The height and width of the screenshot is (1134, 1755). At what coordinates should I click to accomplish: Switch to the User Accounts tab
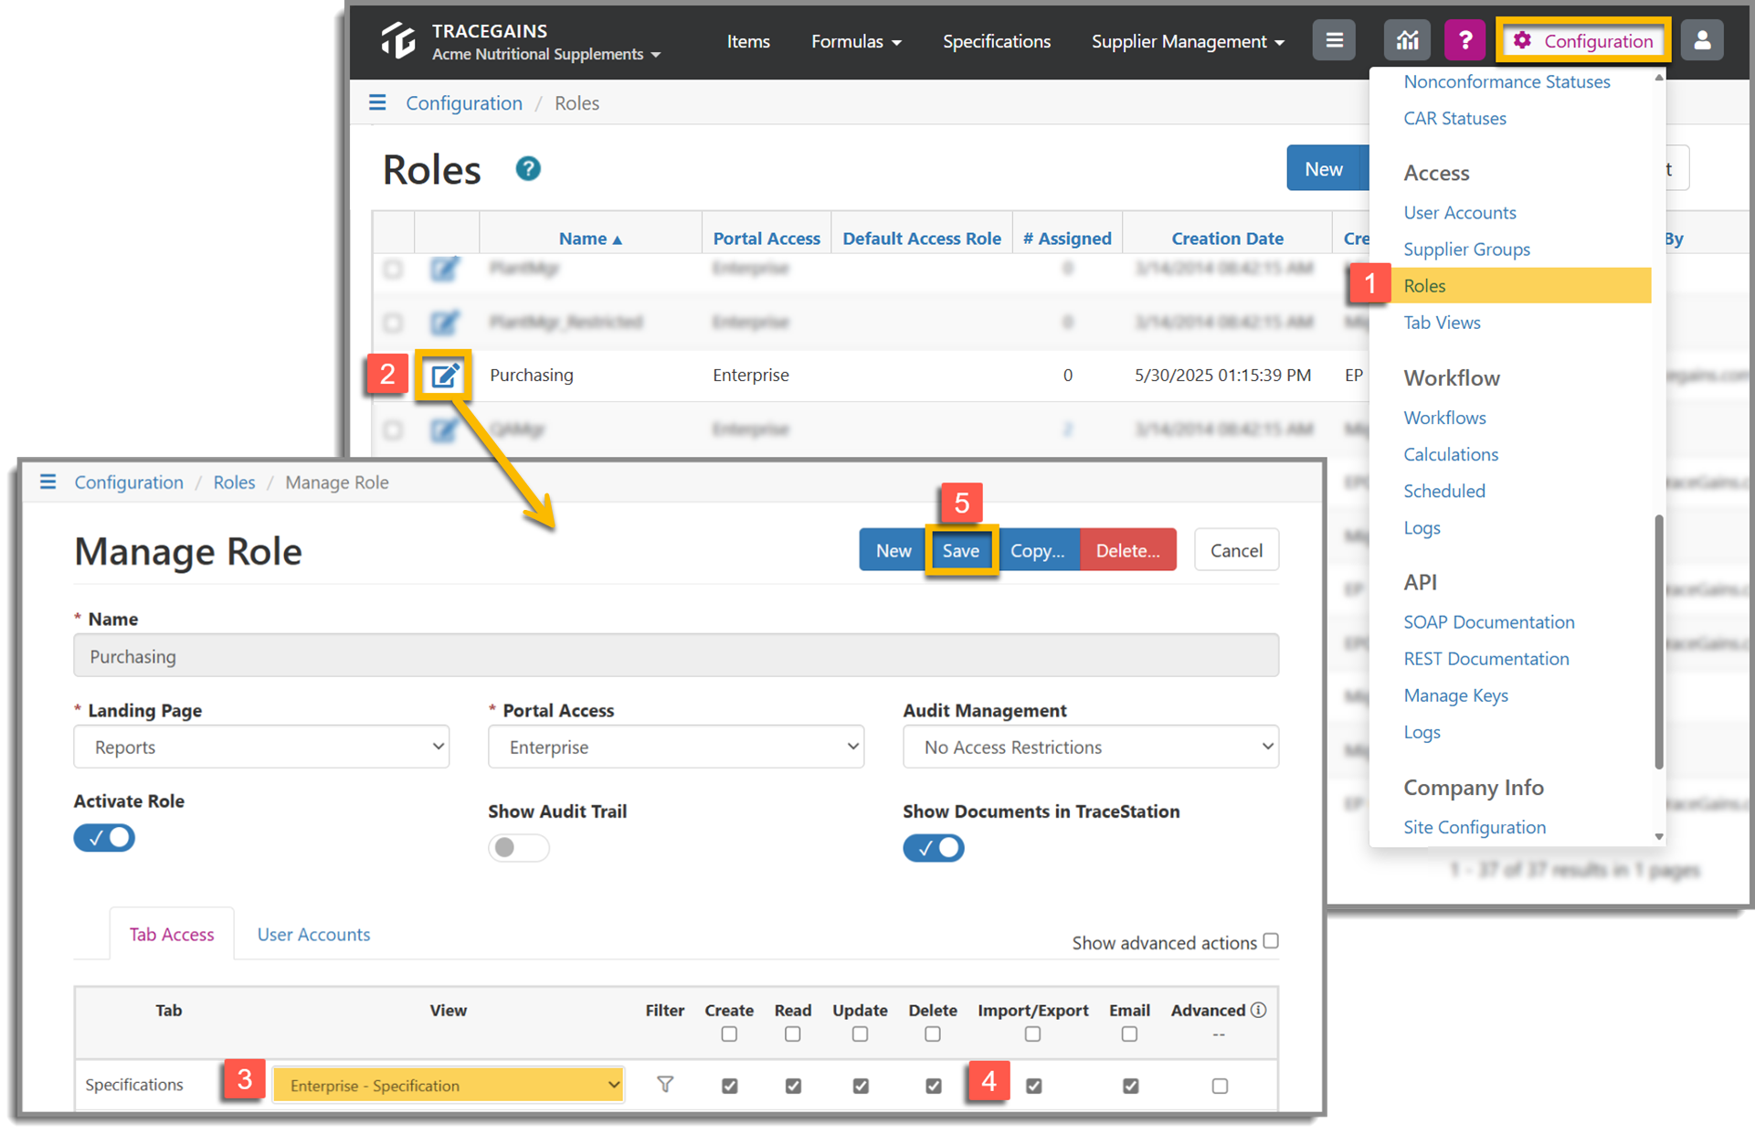313,934
